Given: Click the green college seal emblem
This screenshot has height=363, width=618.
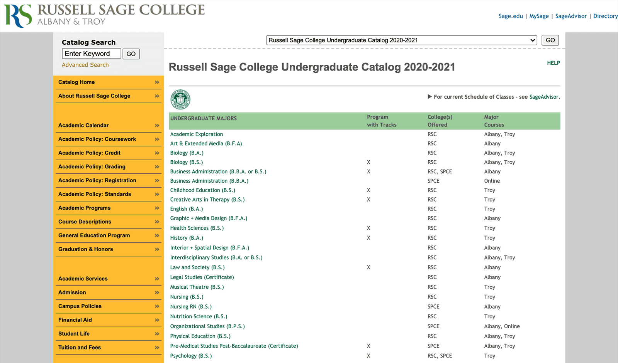Looking at the screenshot, I should pyautogui.click(x=180, y=99).
